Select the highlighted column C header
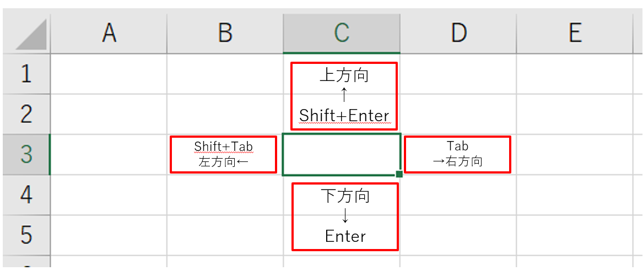Viewport: 643px width, 276px height. pyautogui.click(x=342, y=34)
